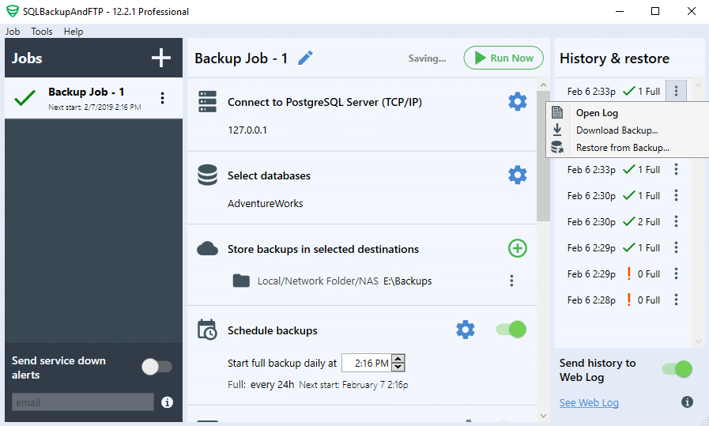Image resolution: width=709 pixels, height=426 pixels.
Task: Open PostgreSQL Server connection settings gear
Action: coord(517,102)
